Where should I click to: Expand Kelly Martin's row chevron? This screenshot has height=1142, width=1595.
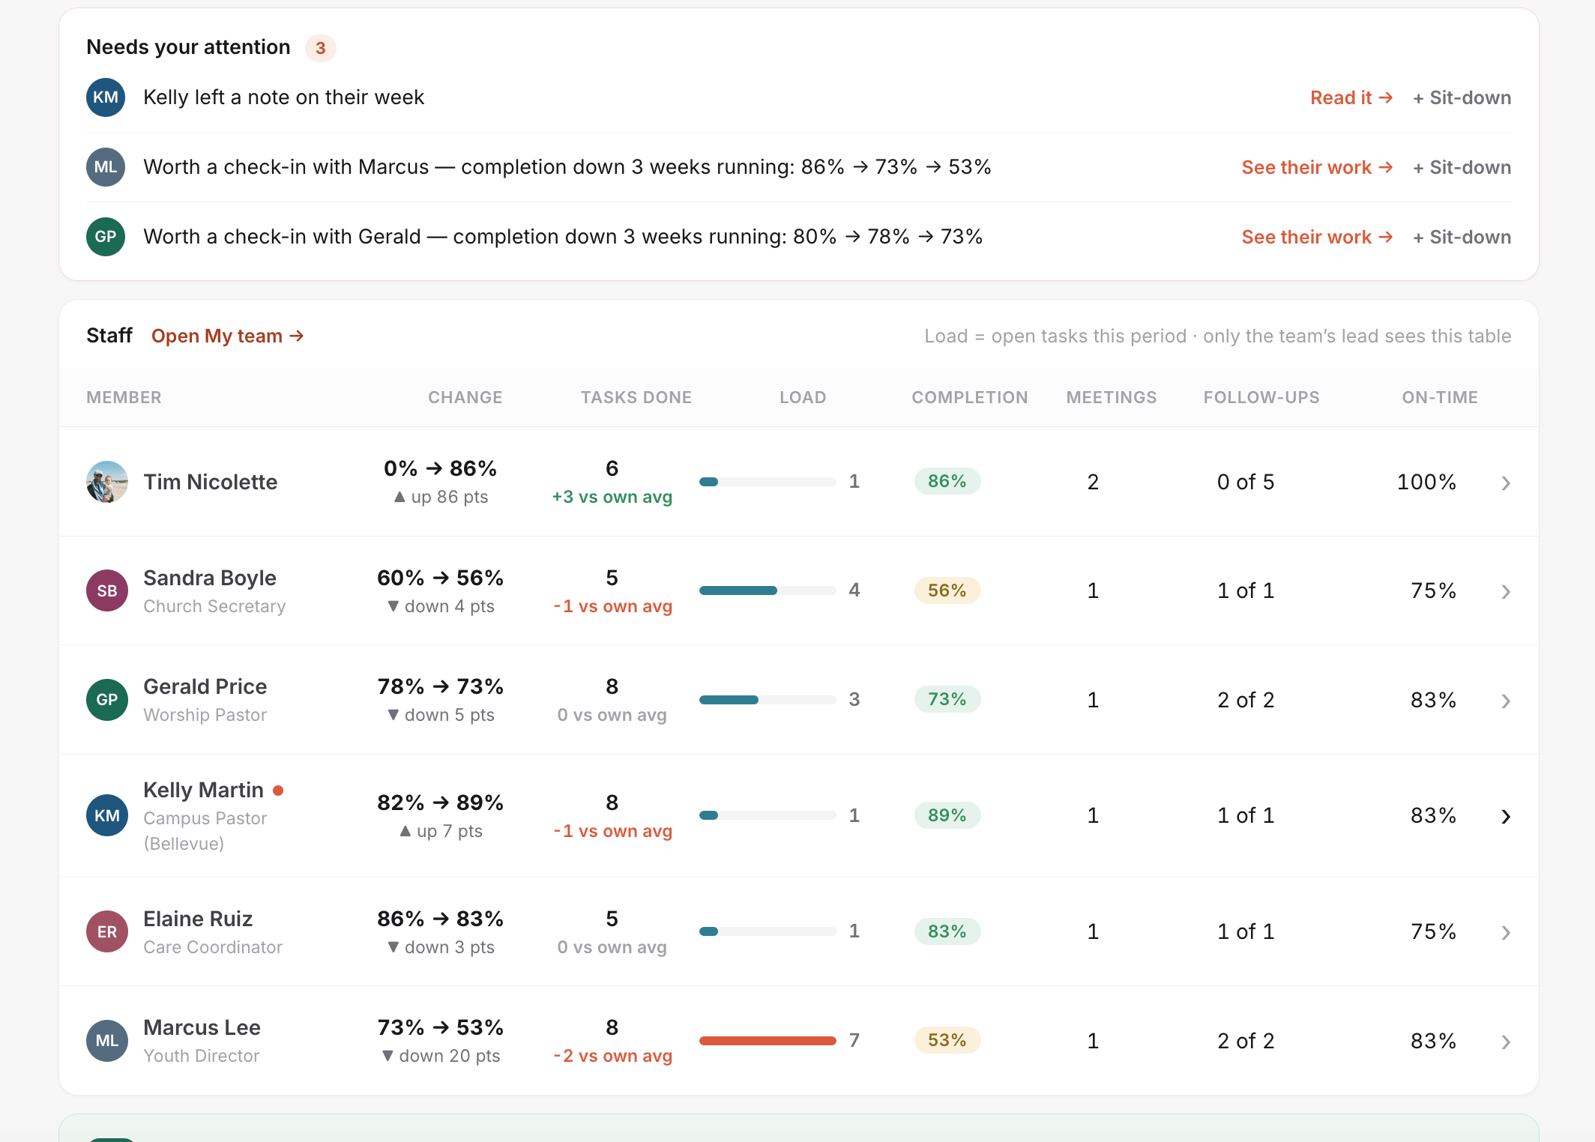click(x=1506, y=817)
